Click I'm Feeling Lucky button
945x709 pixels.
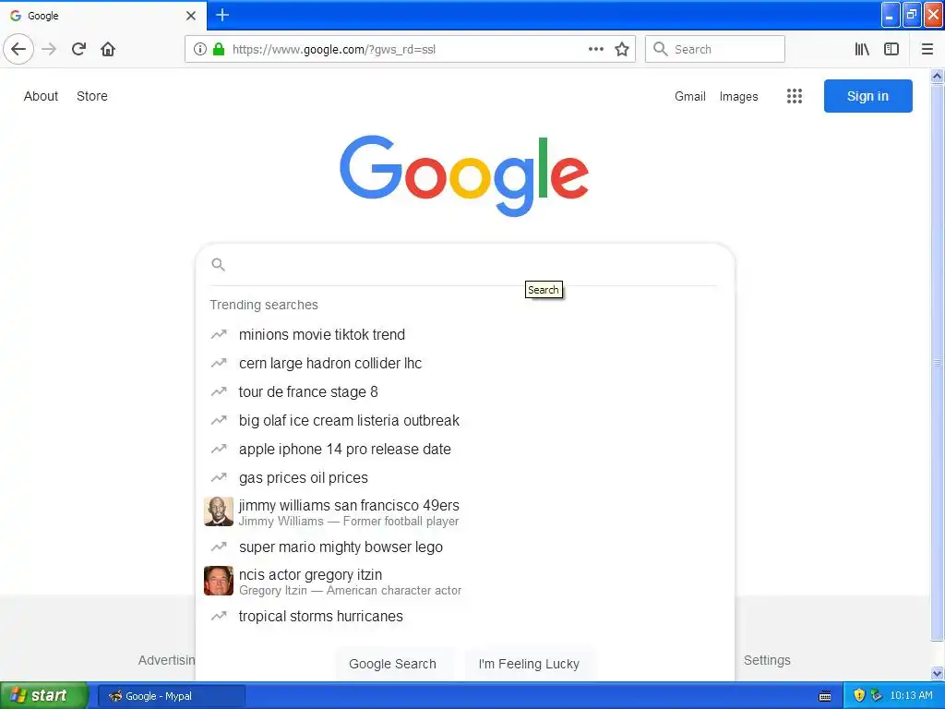(529, 664)
